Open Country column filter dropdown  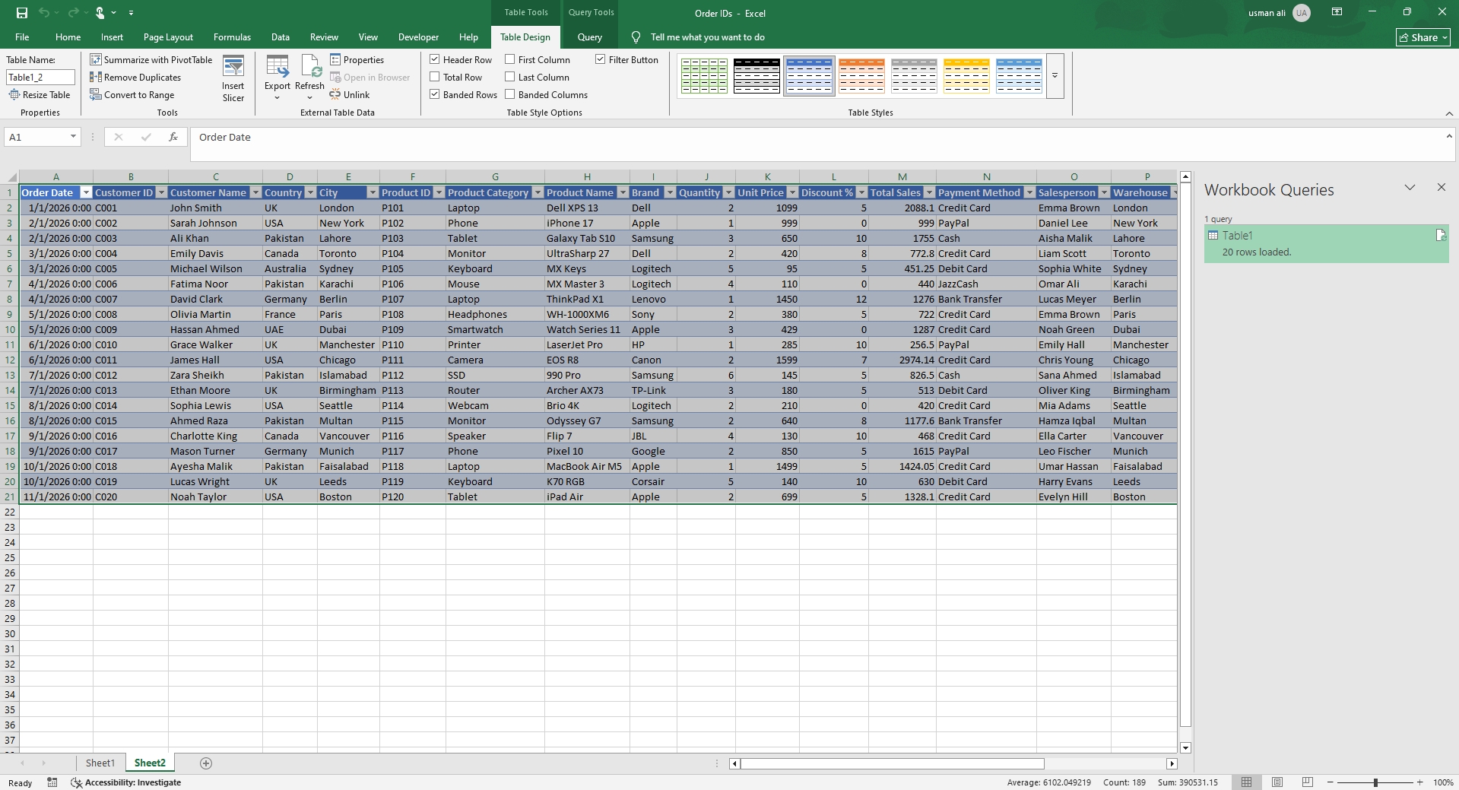(310, 193)
